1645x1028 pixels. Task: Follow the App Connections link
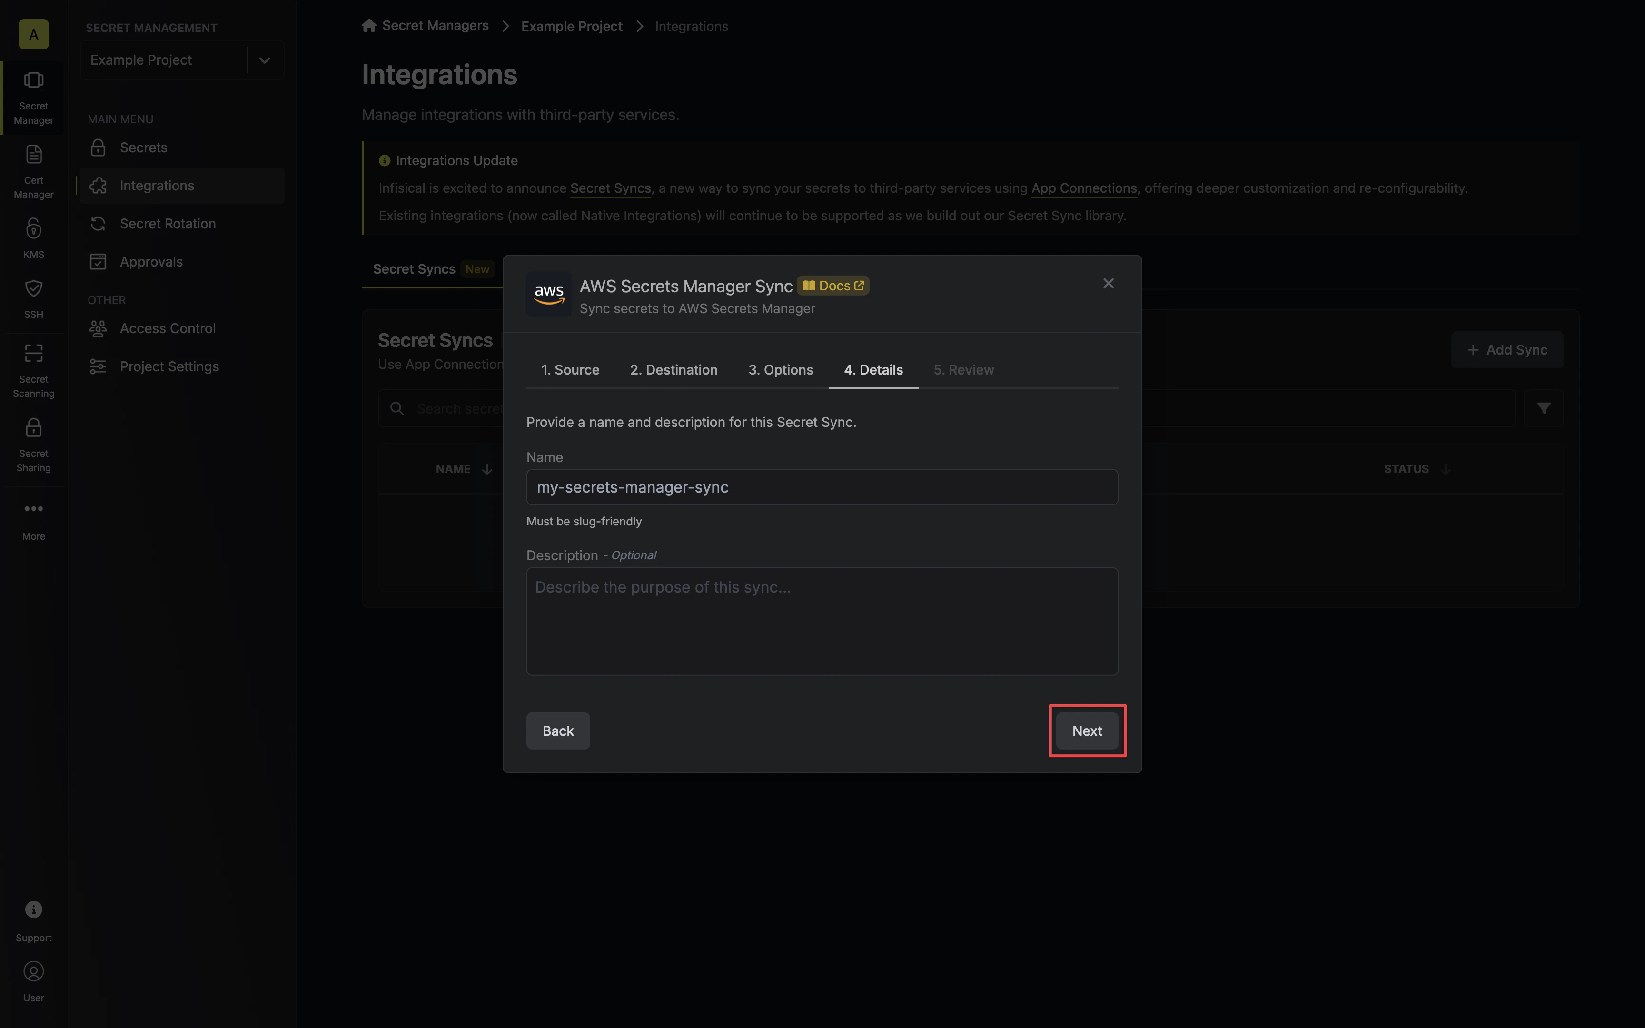pos(1083,188)
